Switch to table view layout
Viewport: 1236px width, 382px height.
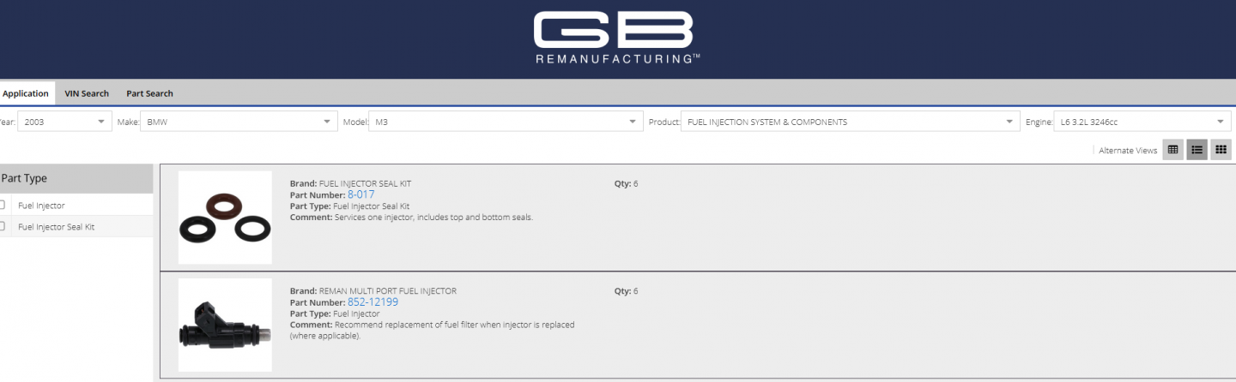pos(1172,150)
